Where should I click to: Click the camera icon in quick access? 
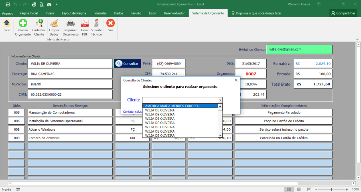pos(49,4)
